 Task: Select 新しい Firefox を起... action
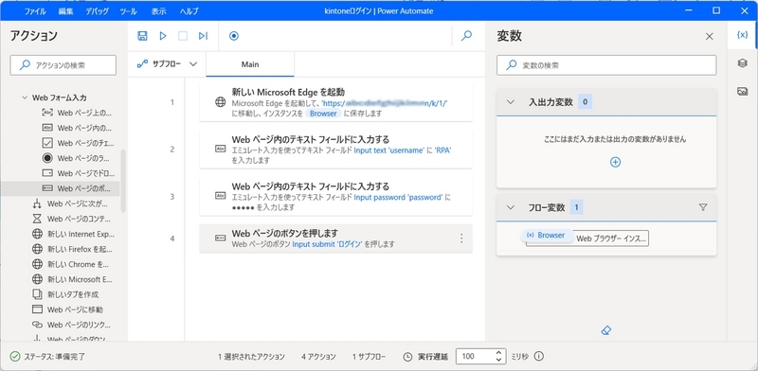[x=73, y=249]
